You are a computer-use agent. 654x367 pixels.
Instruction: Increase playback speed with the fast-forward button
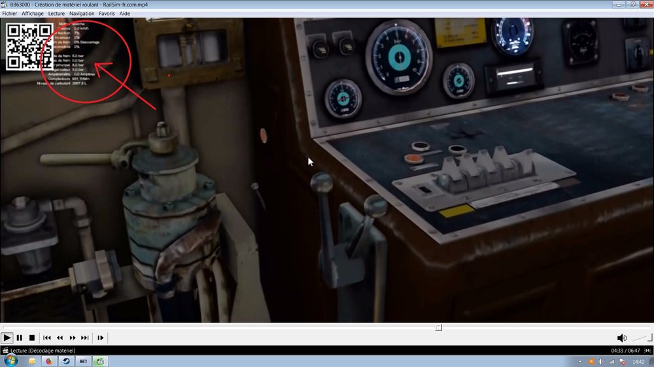coord(73,338)
